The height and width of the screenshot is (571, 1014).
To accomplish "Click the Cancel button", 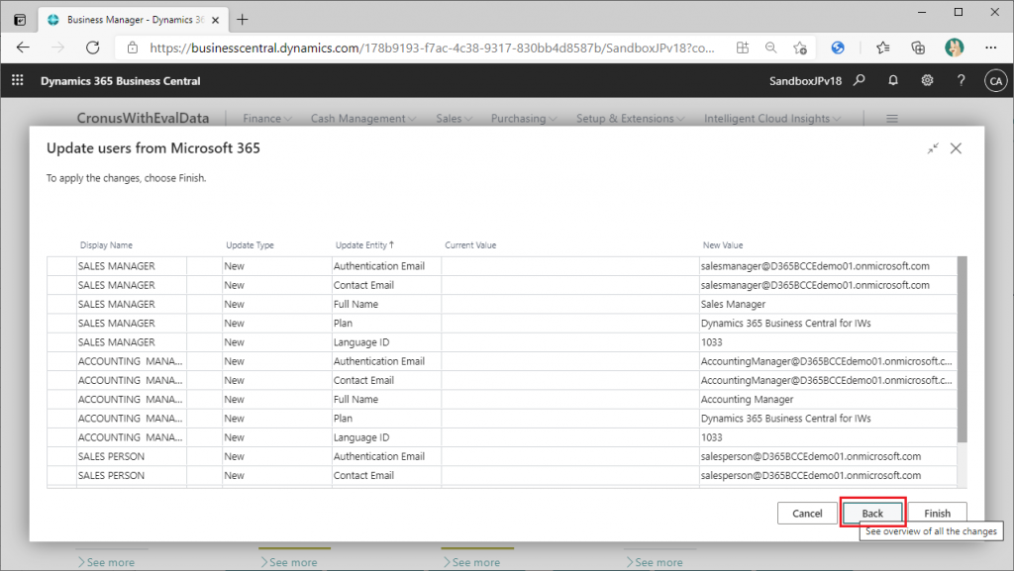I will pos(807,514).
